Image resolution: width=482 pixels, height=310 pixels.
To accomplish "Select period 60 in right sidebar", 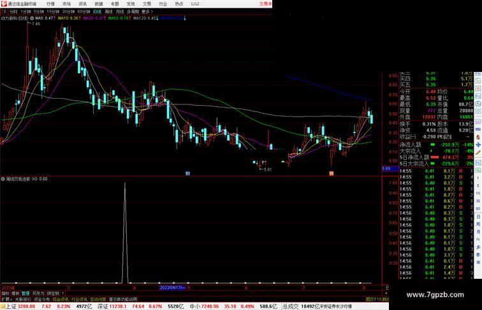I will coord(478,209).
